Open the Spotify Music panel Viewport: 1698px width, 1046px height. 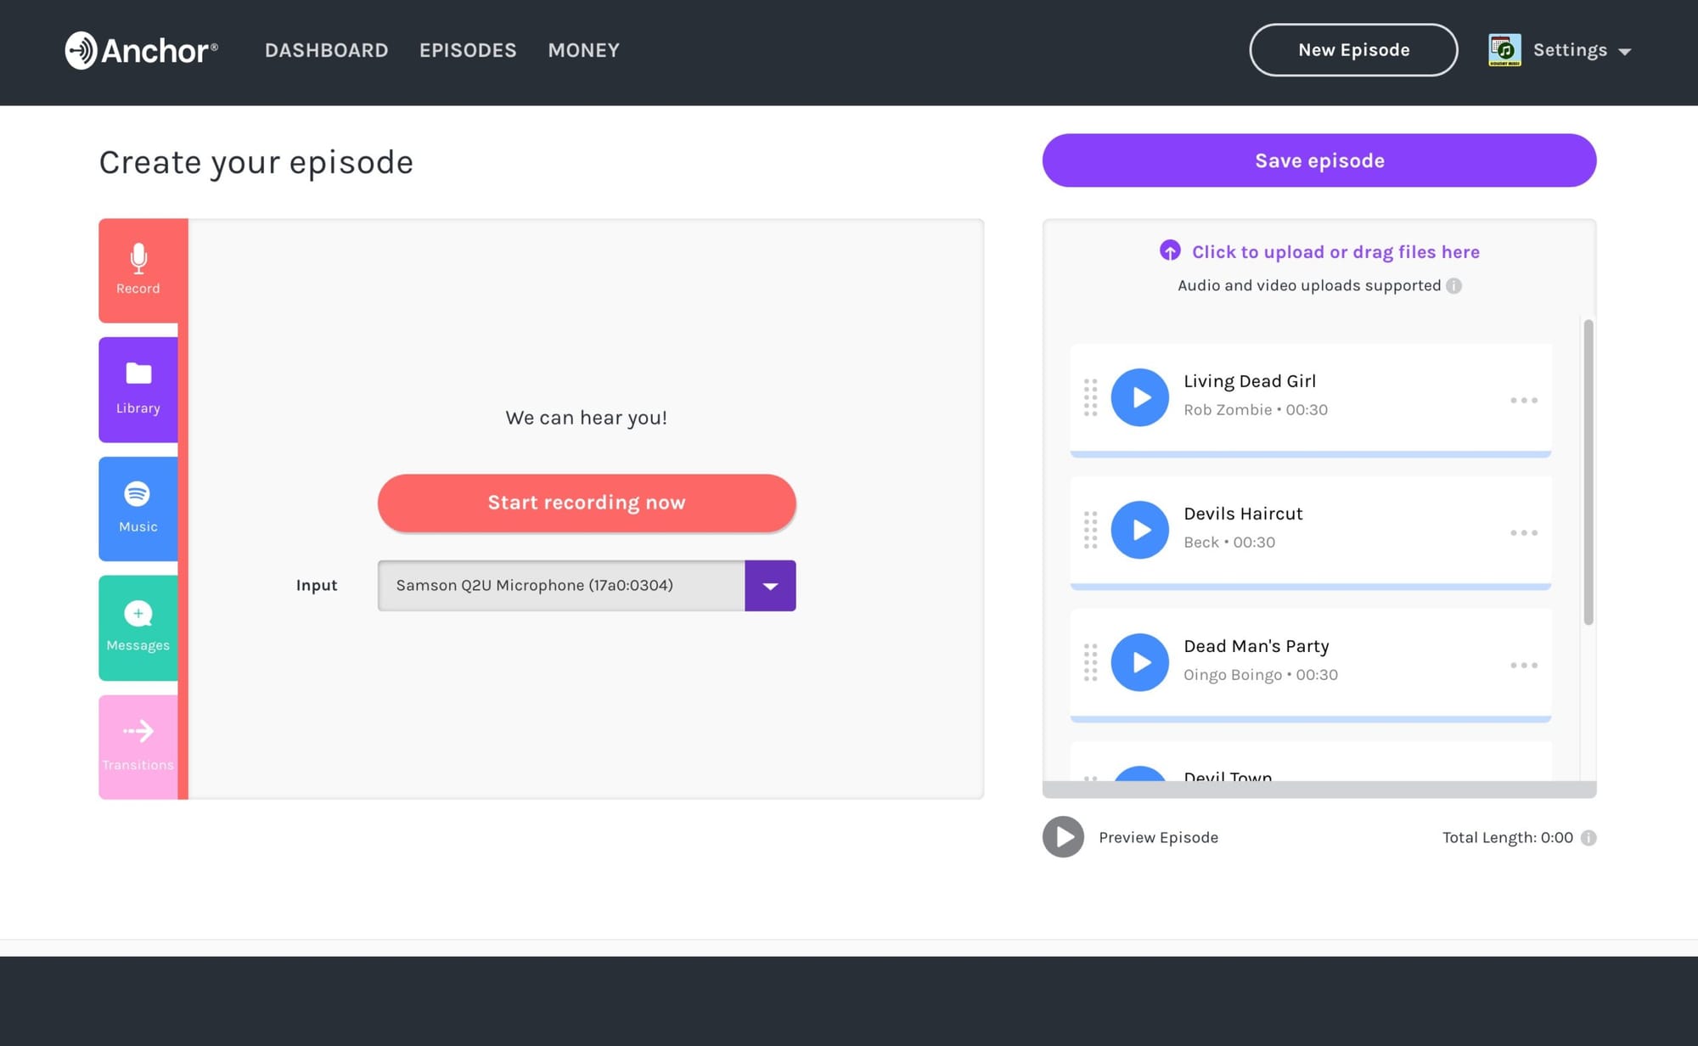pos(138,508)
